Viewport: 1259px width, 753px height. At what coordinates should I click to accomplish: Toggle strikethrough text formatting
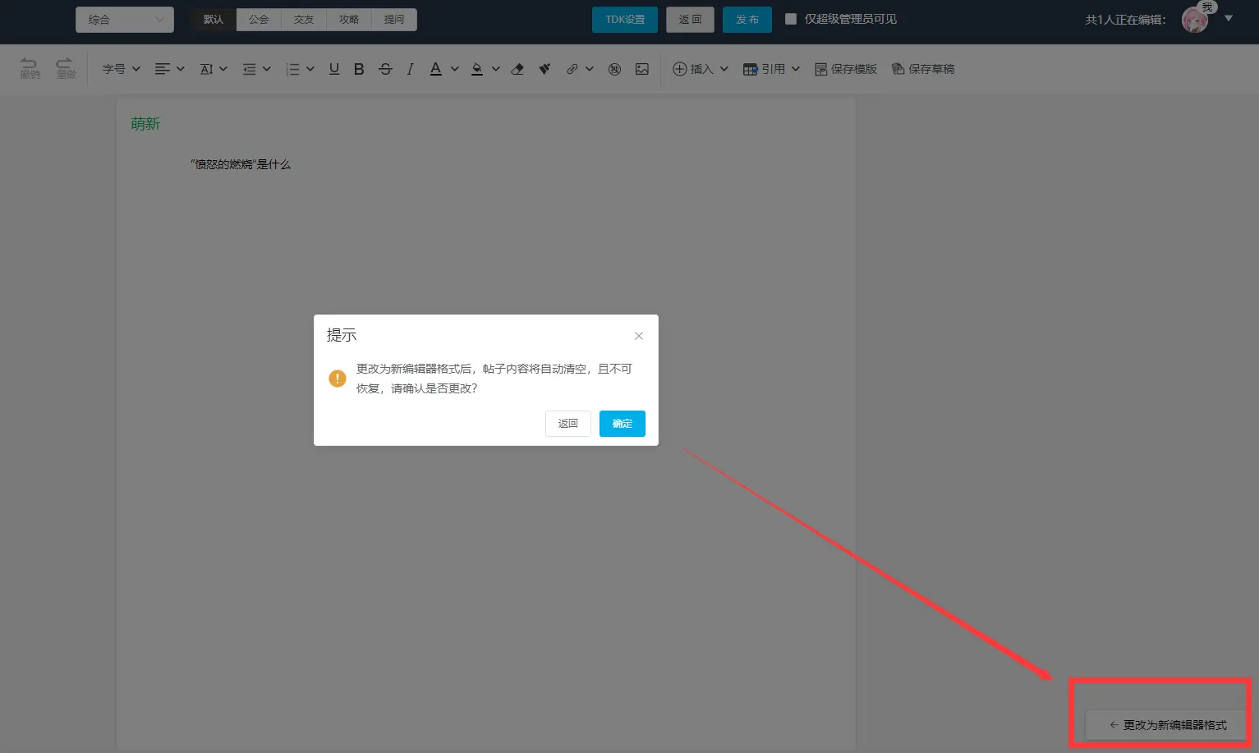pos(385,70)
